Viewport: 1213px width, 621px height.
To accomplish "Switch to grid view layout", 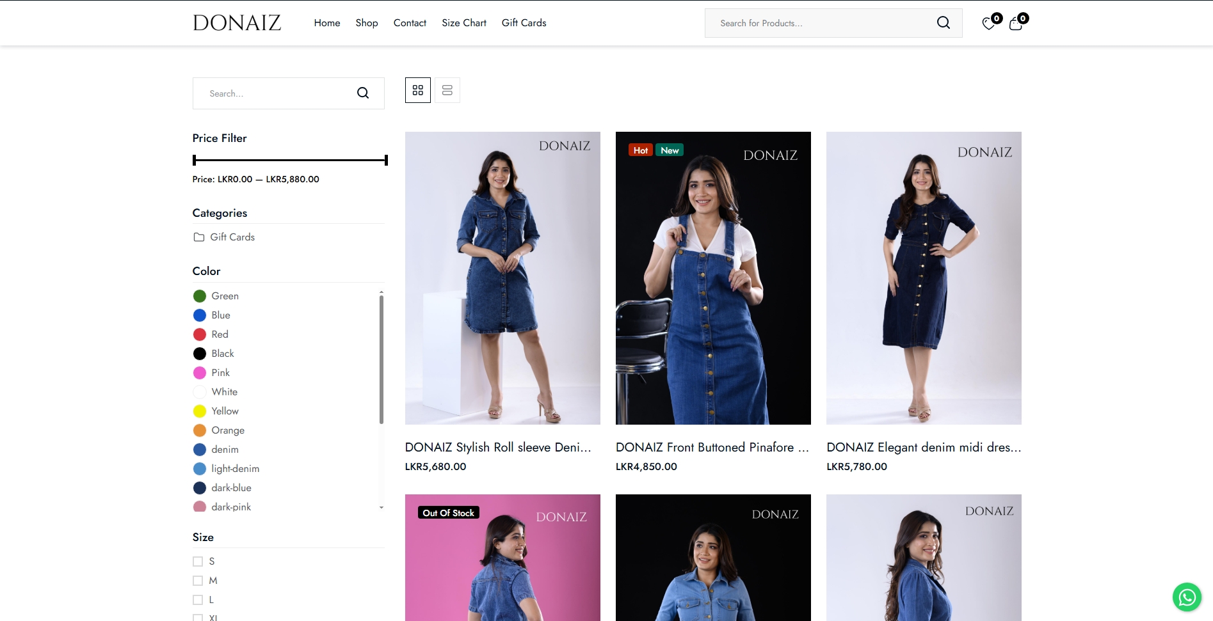I will click(x=418, y=90).
